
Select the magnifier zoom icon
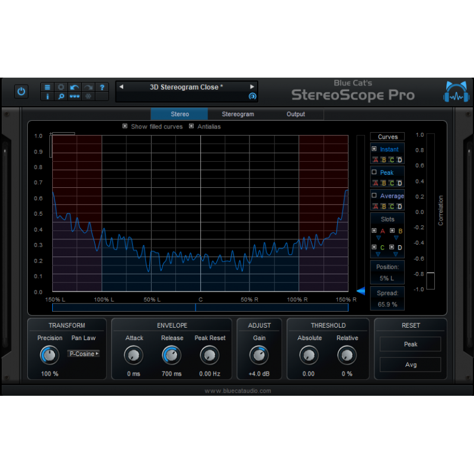coord(60,97)
